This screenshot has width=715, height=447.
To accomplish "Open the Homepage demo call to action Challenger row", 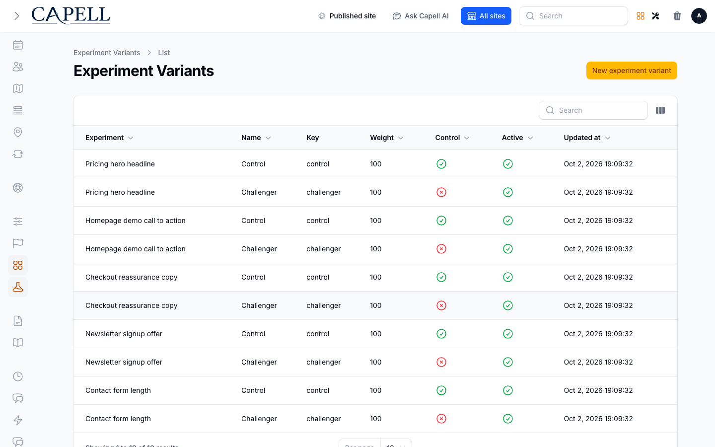I will pyautogui.click(x=375, y=249).
